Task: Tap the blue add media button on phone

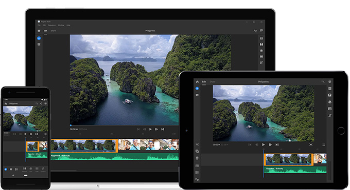Action: (6, 170)
